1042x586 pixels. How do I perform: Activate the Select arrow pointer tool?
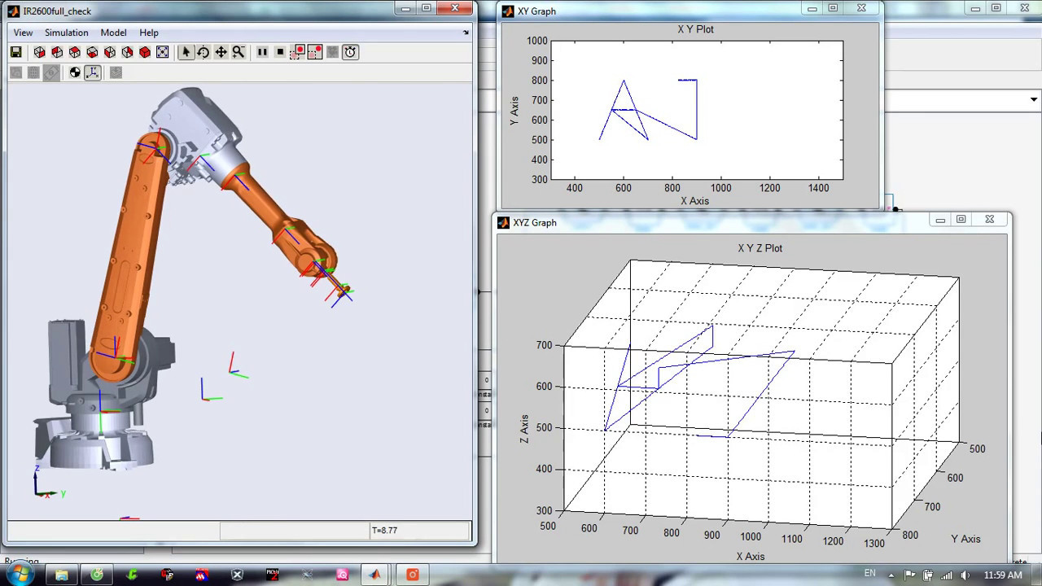tap(186, 52)
